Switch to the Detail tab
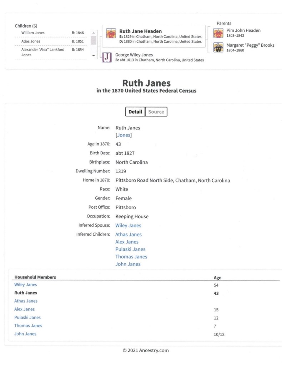Screen dimensions: 282x365 pos(135,112)
